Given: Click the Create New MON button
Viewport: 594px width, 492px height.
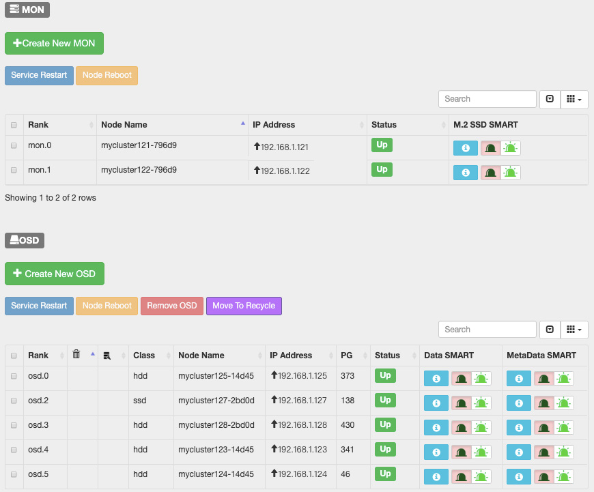Looking at the screenshot, I should pos(54,43).
